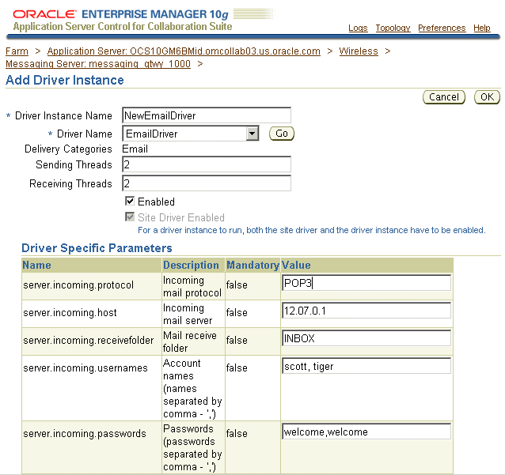
Task: Open the Topology page
Action: click(x=393, y=28)
